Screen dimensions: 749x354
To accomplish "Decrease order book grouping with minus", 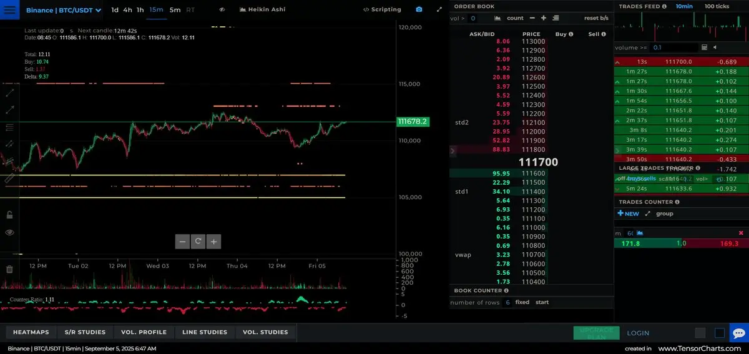I will point(532,18).
